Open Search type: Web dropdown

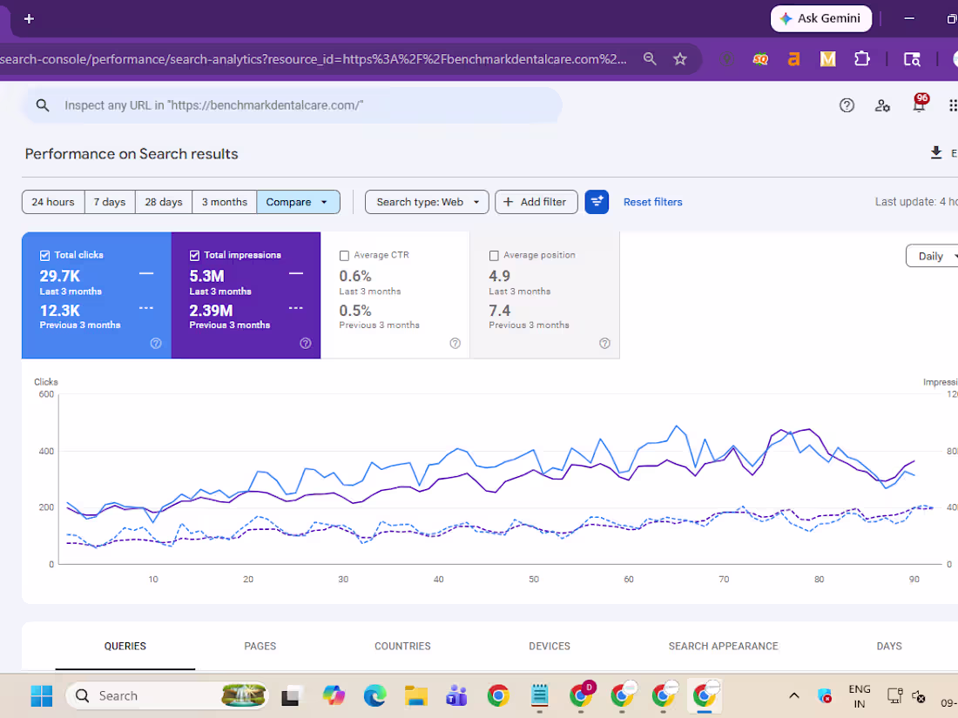427,202
